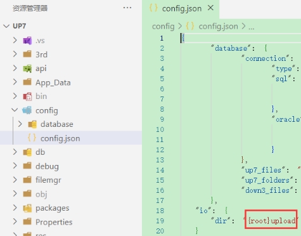Click line number 19 in gutter
Image resolution: width=301 pixels, height=236 pixels.
pos(160,221)
